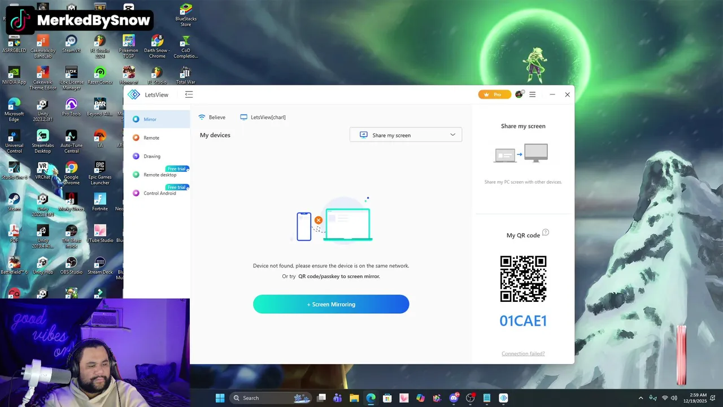
Task: Open the Connection failed? link
Action: [523, 354]
